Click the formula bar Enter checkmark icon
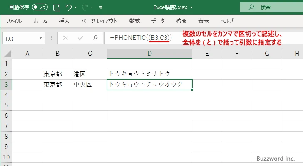This screenshot has height=166, width=303. 80,38
